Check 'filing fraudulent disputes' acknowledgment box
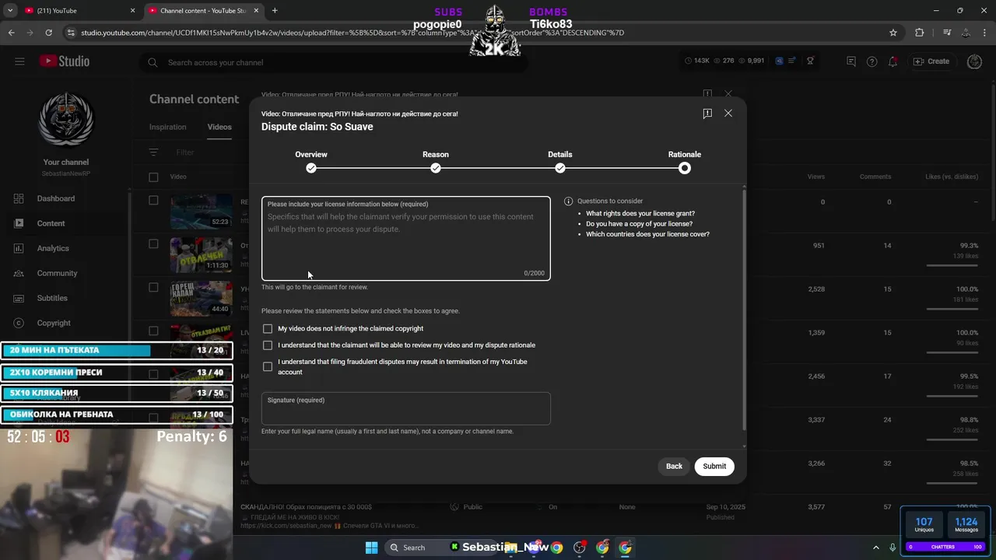The width and height of the screenshot is (996, 560). pos(268,366)
